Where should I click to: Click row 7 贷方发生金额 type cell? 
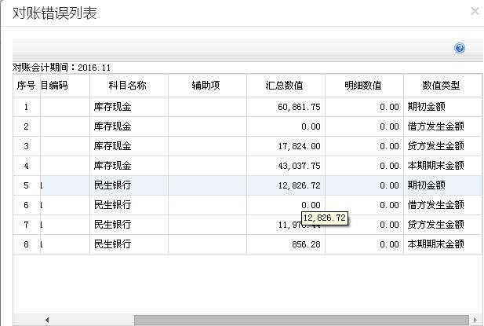click(x=442, y=225)
